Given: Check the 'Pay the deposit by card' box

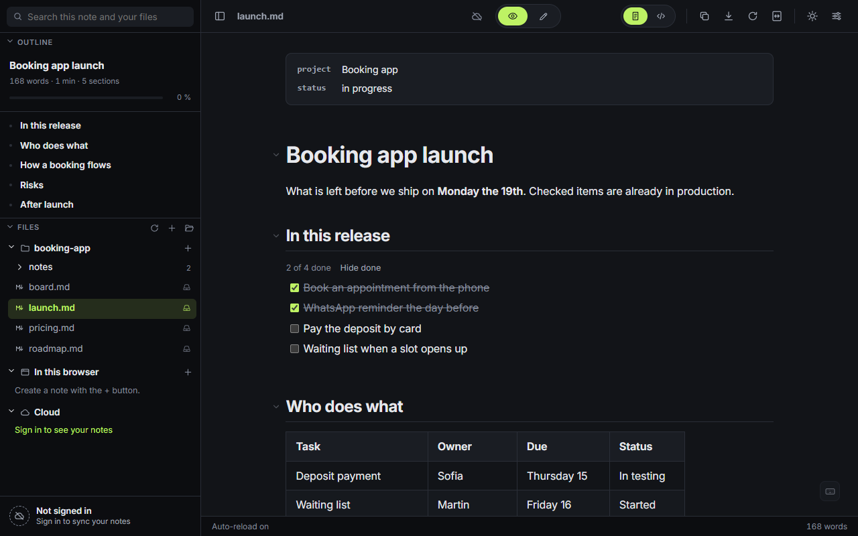Looking at the screenshot, I should tap(294, 329).
